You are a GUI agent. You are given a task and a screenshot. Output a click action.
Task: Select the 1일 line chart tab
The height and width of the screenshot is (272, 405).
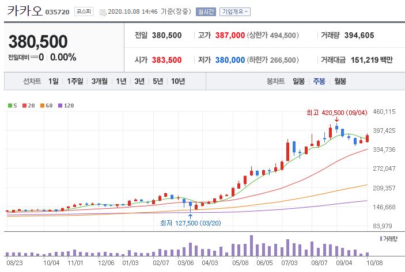(54, 81)
